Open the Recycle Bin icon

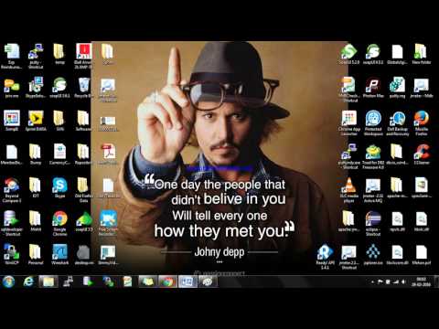coord(83,88)
